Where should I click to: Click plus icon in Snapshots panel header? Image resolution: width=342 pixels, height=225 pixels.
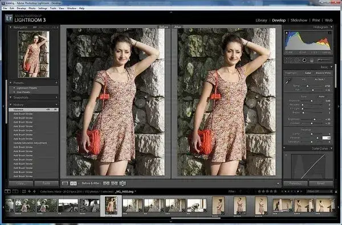pos(56,97)
